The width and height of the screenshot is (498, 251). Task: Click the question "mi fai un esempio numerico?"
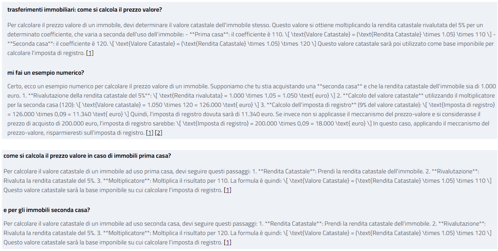(x=46, y=73)
